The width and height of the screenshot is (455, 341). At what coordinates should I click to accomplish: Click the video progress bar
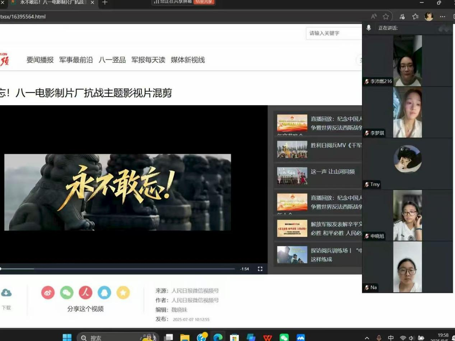pyautogui.click(x=119, y=268)
